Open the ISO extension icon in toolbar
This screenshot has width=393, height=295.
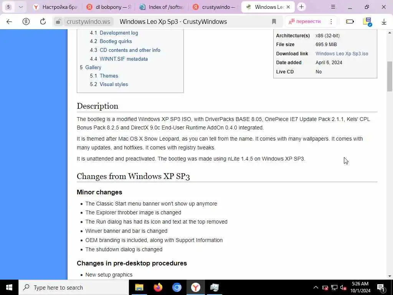[367, 22]
